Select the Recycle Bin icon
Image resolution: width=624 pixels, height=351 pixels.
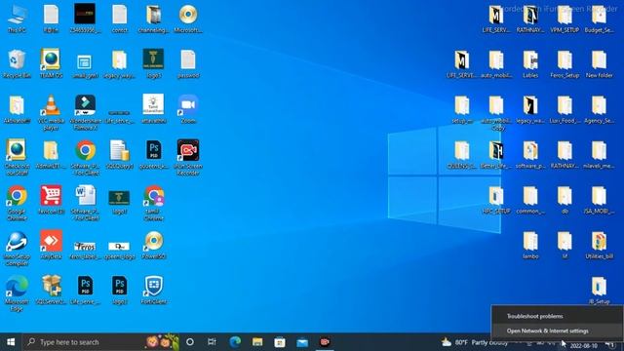pos(17,63)
